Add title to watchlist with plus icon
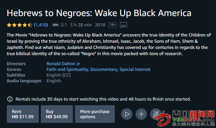The height and width of the screenshot is (128, 216). [141, 114]
